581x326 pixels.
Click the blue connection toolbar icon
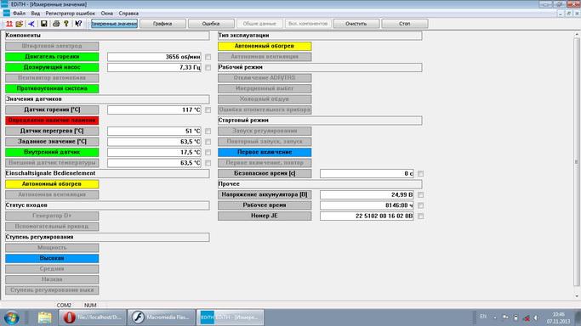pyautogui.click(x=31, y=24)
